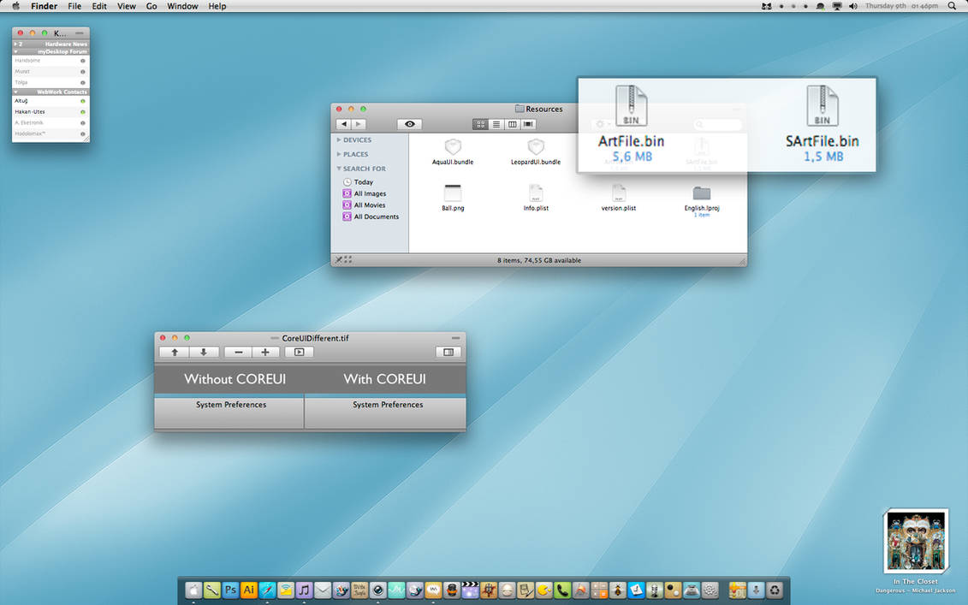
Task: Open the green phone Dock app
Action: pyautogui.click(x=561, y=590)
